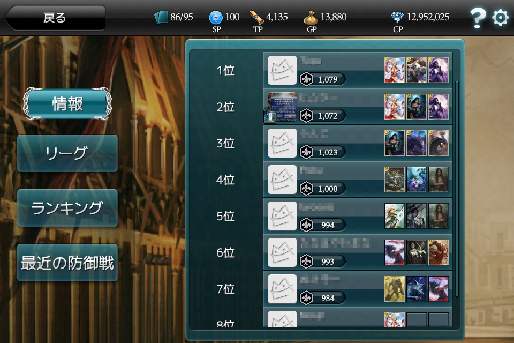Open the ランキング menu
The width and height of the screenshot is (514, 343).
(67, 208)
